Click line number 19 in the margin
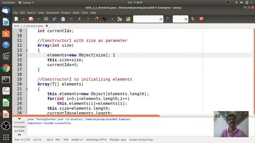 click(x=20, y=79)
